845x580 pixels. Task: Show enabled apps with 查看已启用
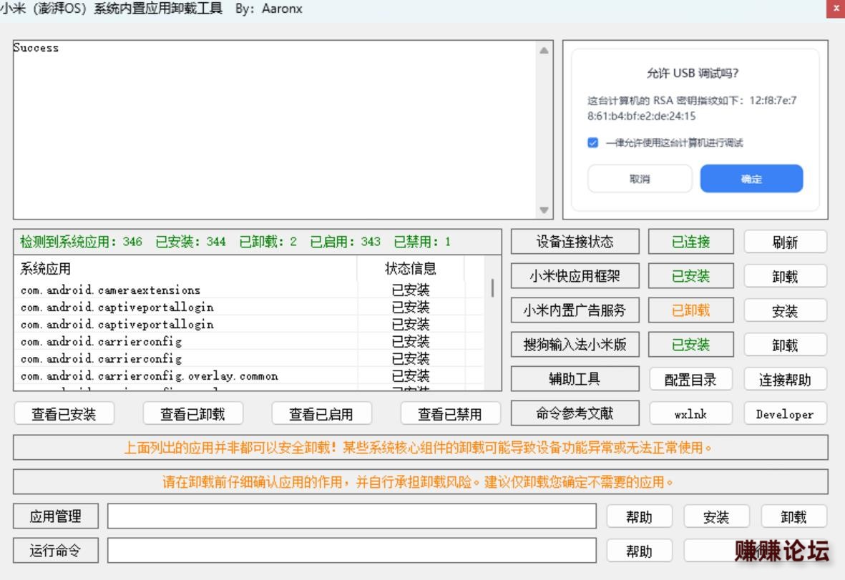pos(321,414)
